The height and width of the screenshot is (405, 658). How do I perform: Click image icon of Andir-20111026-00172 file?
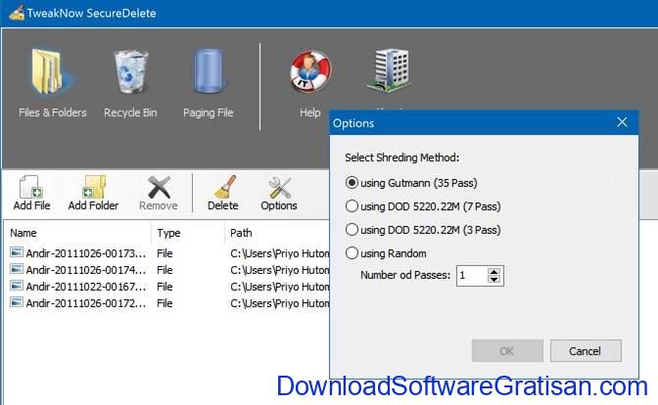[x=17, y=302]
